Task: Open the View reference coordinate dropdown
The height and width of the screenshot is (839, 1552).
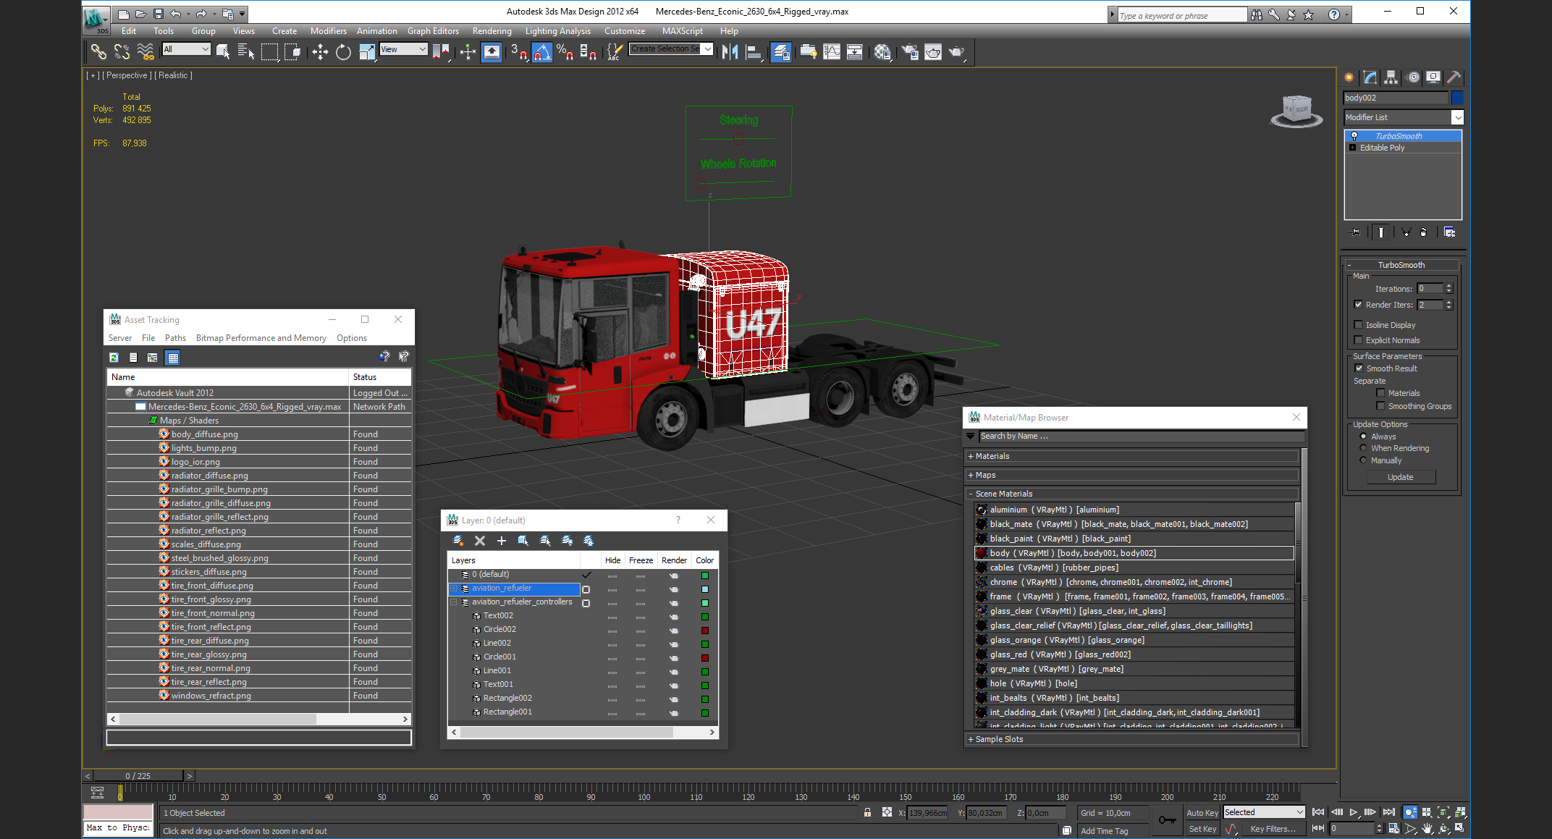Action: point(403,49)
